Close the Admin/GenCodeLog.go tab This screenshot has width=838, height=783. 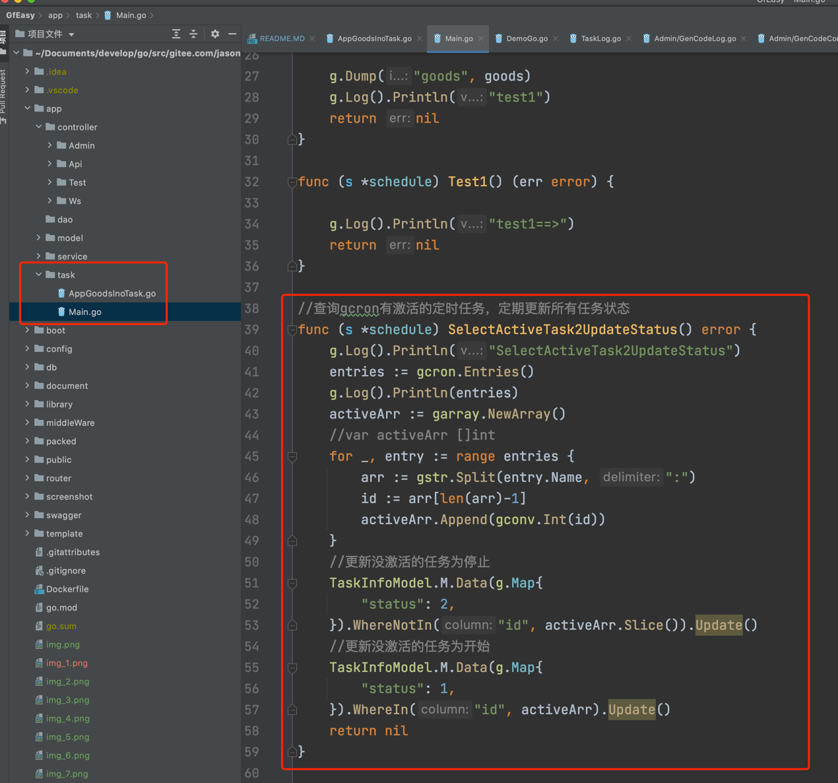point(744,38)
